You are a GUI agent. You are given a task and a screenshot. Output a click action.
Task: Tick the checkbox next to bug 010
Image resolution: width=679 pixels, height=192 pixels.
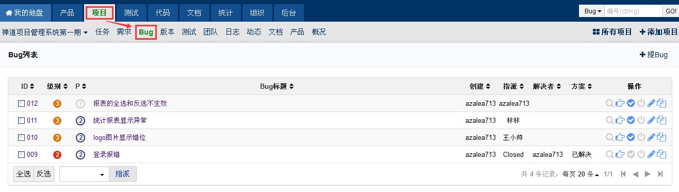[21, 137]
